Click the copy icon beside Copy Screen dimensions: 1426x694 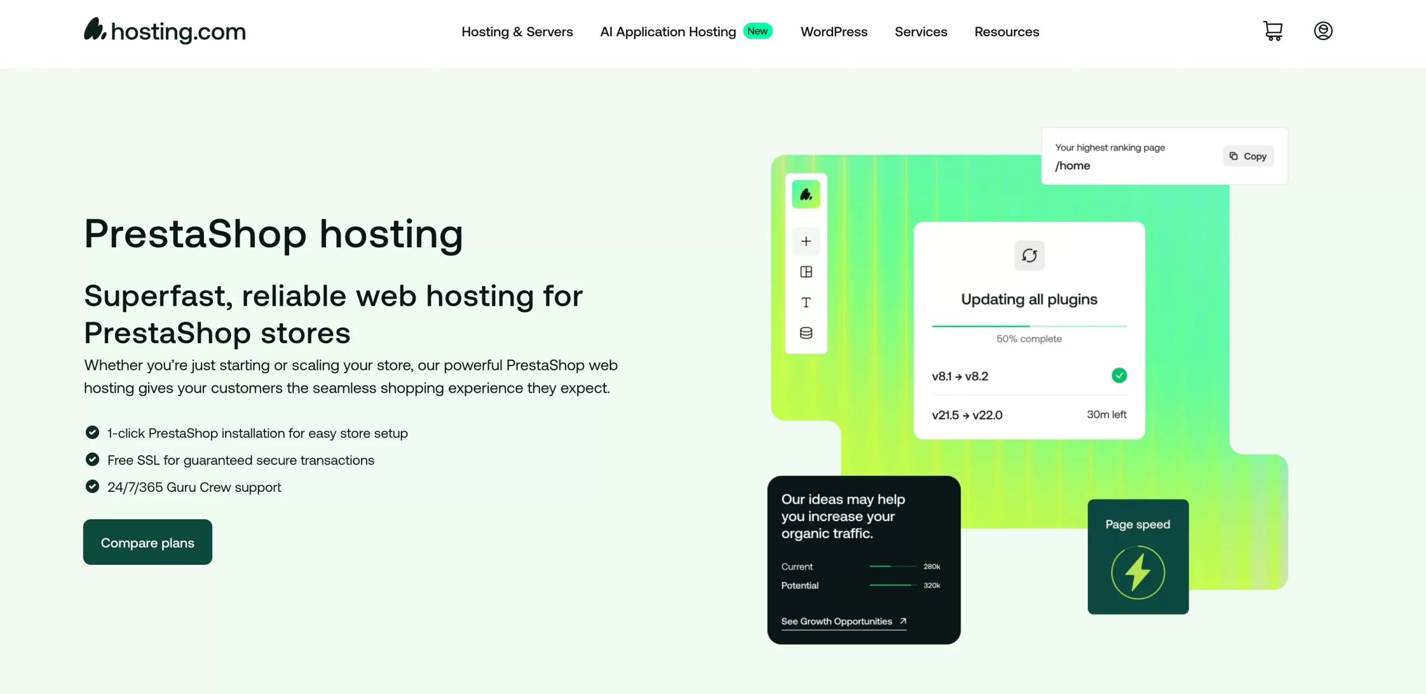tap(1233, 157)
